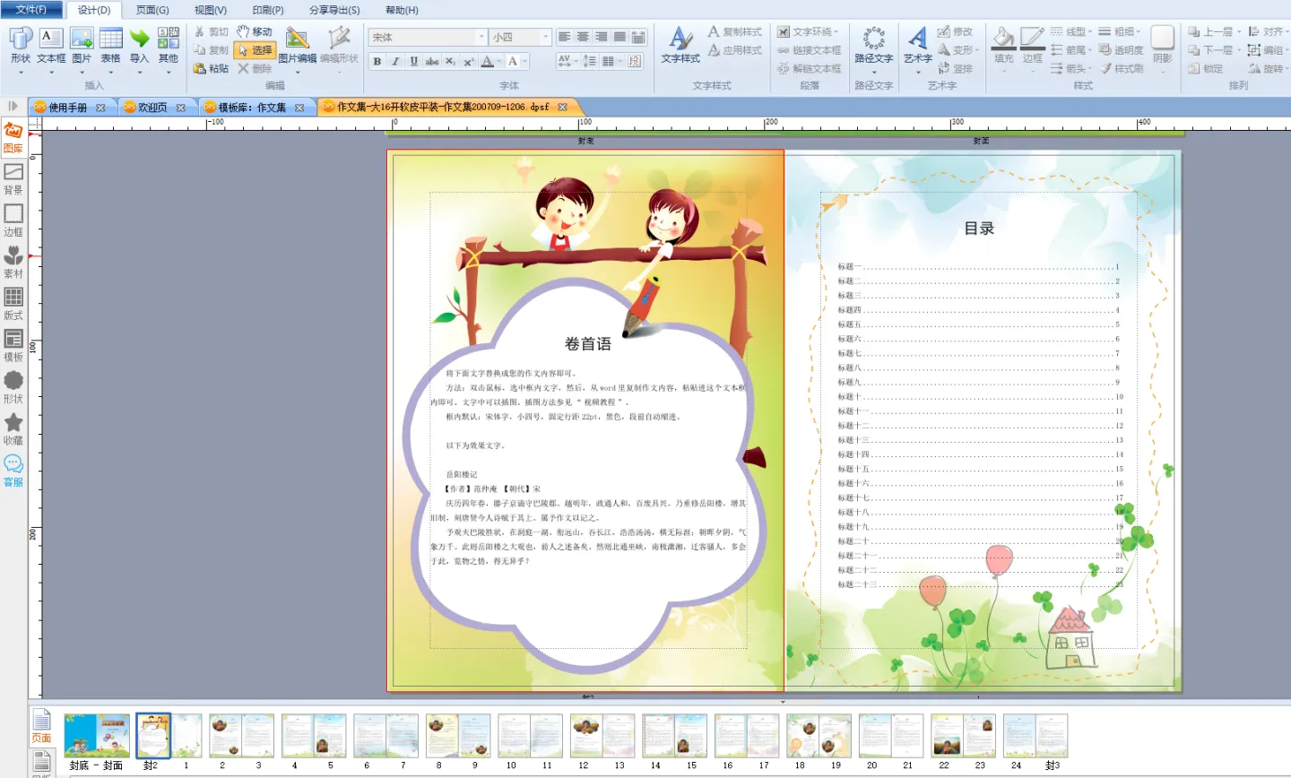Switch to the 使用手册 document tab
This screenshot has width=1291, height=778.
pyautogui.click(x=68, y=108)
